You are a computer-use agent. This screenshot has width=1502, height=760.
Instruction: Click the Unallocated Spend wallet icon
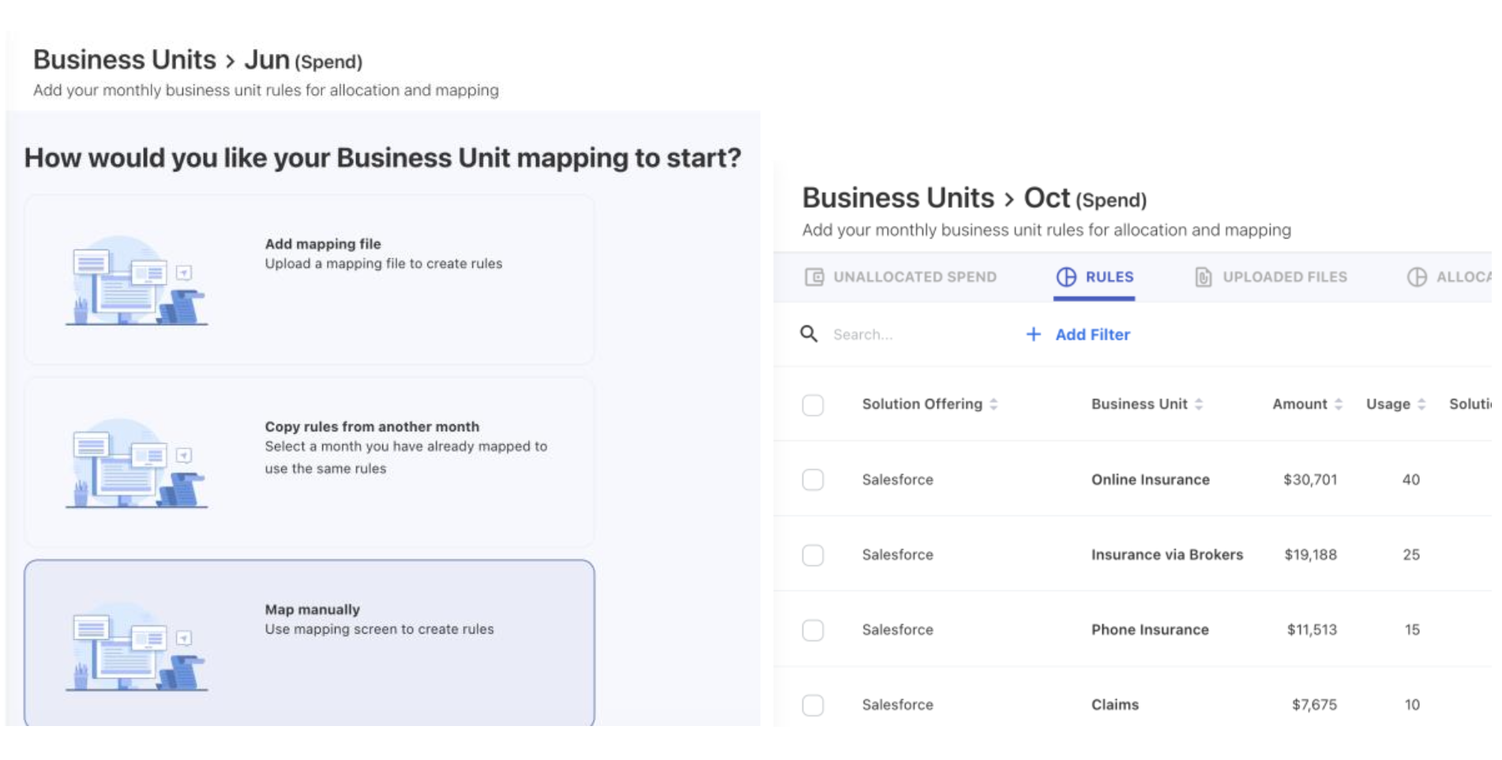point(814,277)
